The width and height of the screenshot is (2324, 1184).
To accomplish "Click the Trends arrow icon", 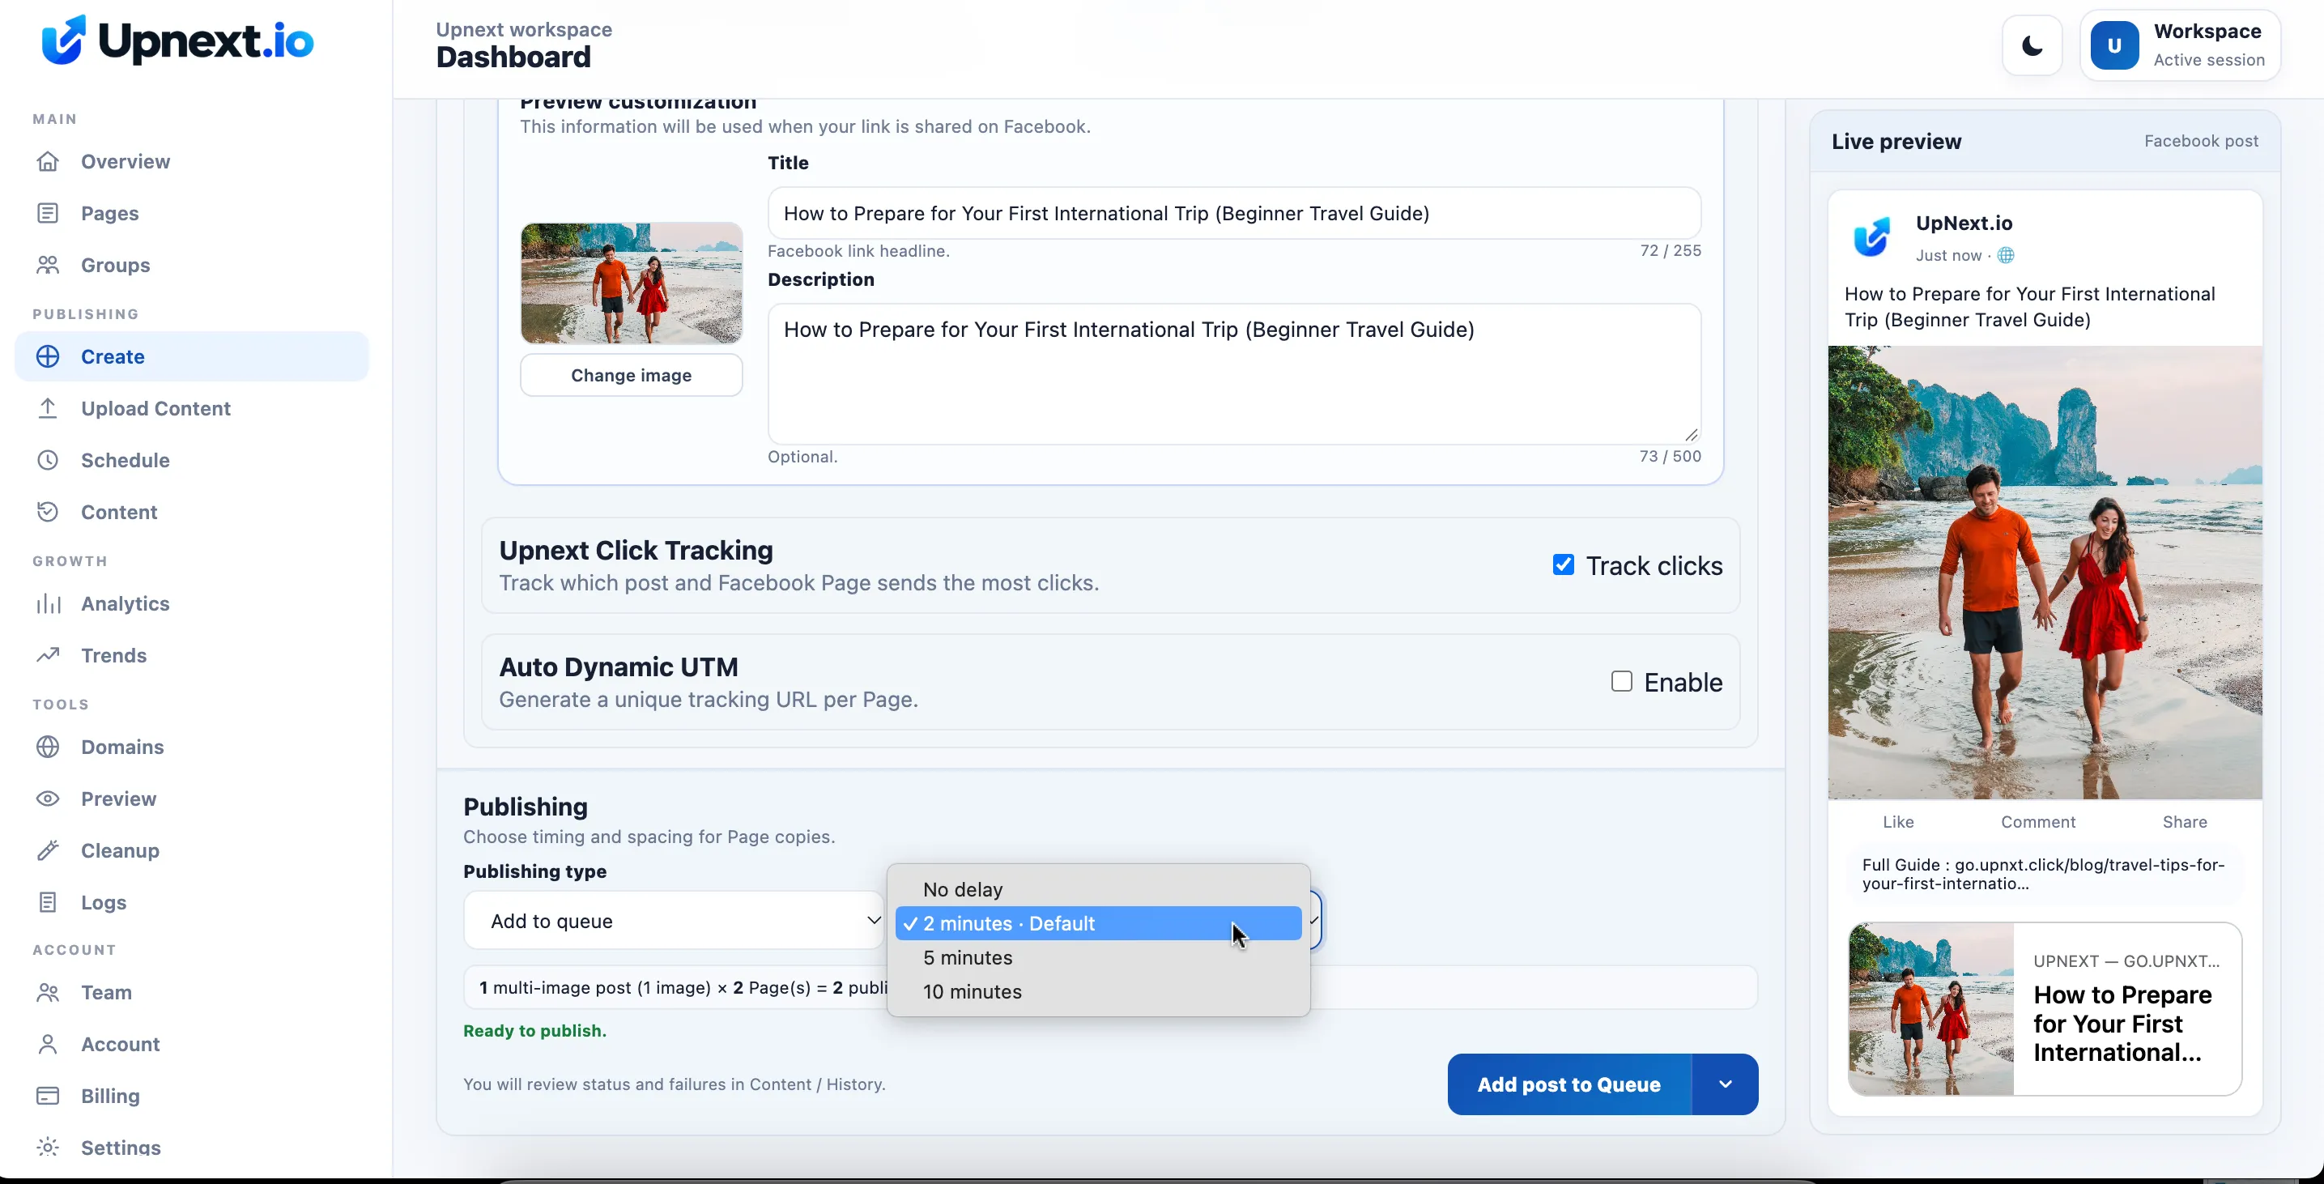I will [x=48, y=655].
